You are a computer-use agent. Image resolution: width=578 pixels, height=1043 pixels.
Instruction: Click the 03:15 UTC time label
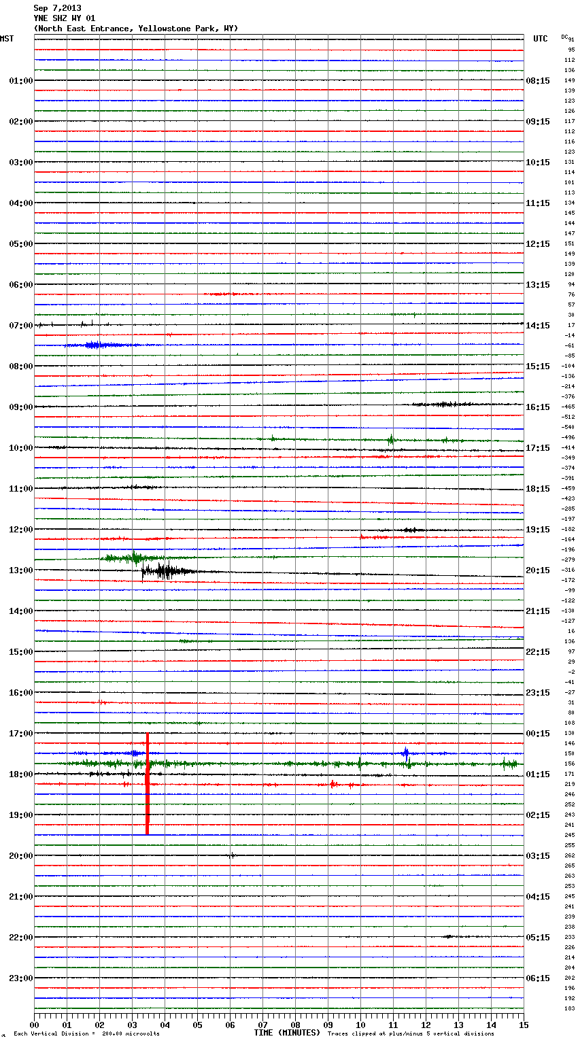pos(538,856)
